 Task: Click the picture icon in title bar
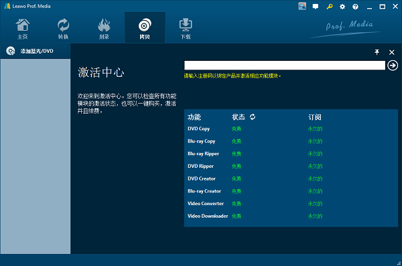pyautogui.click(x=302, y=7)
